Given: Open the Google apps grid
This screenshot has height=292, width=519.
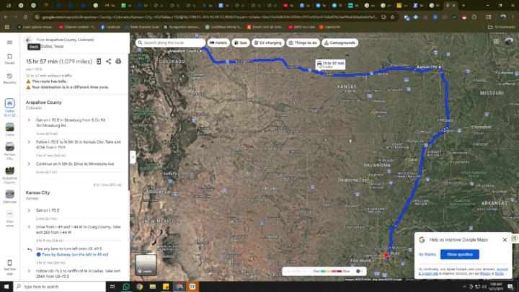Looking at the screenshot, I should point(496,41).
